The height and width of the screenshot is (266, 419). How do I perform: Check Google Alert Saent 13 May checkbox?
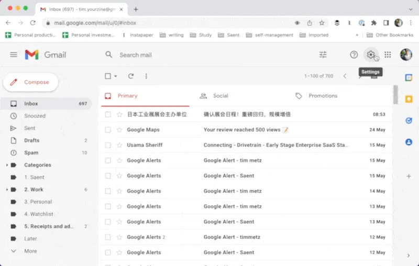pyautogui.click(x=108, y=222)
